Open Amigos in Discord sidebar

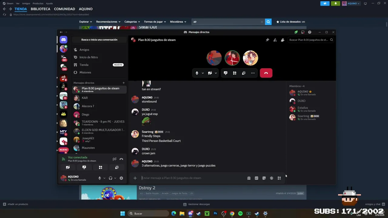coord(99,50)
